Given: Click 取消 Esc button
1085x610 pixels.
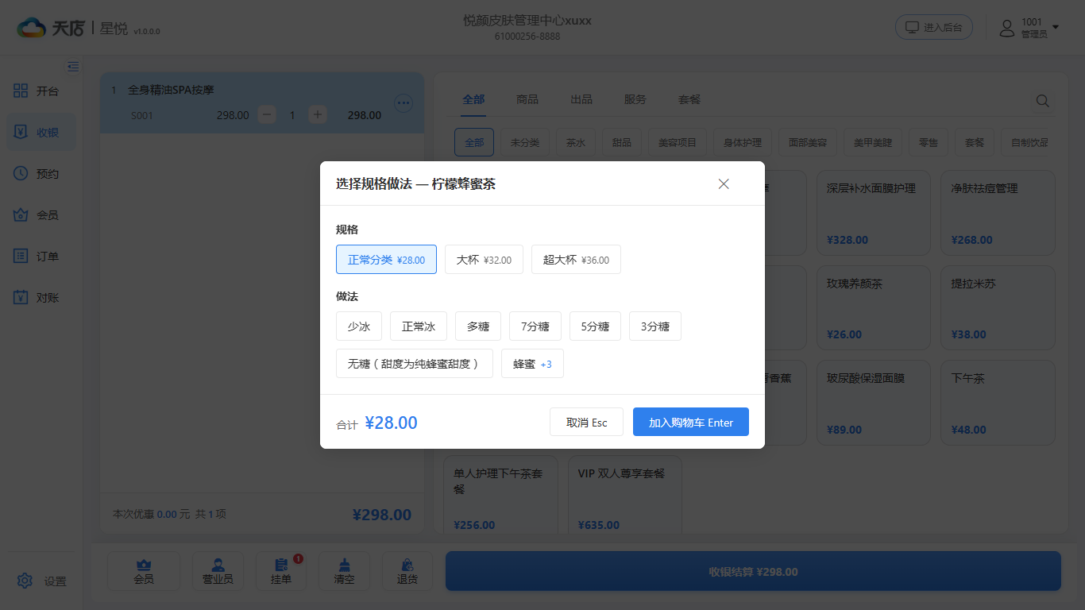Looking at the screenshot, I should click(586, 422).
